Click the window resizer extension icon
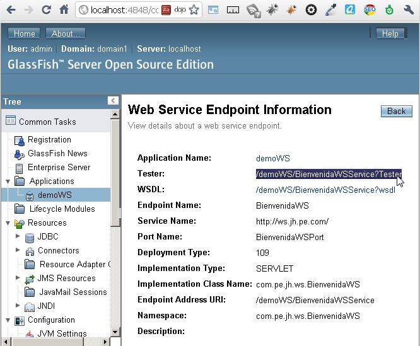 coord(213,10)
